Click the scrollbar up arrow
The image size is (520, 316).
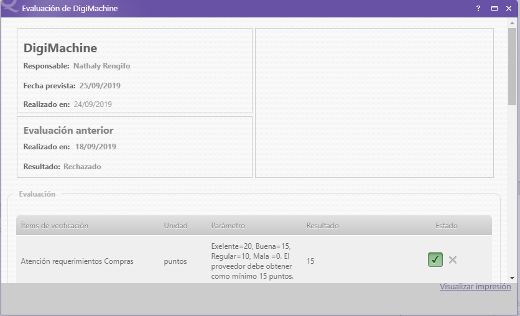[x=512, y=23]
